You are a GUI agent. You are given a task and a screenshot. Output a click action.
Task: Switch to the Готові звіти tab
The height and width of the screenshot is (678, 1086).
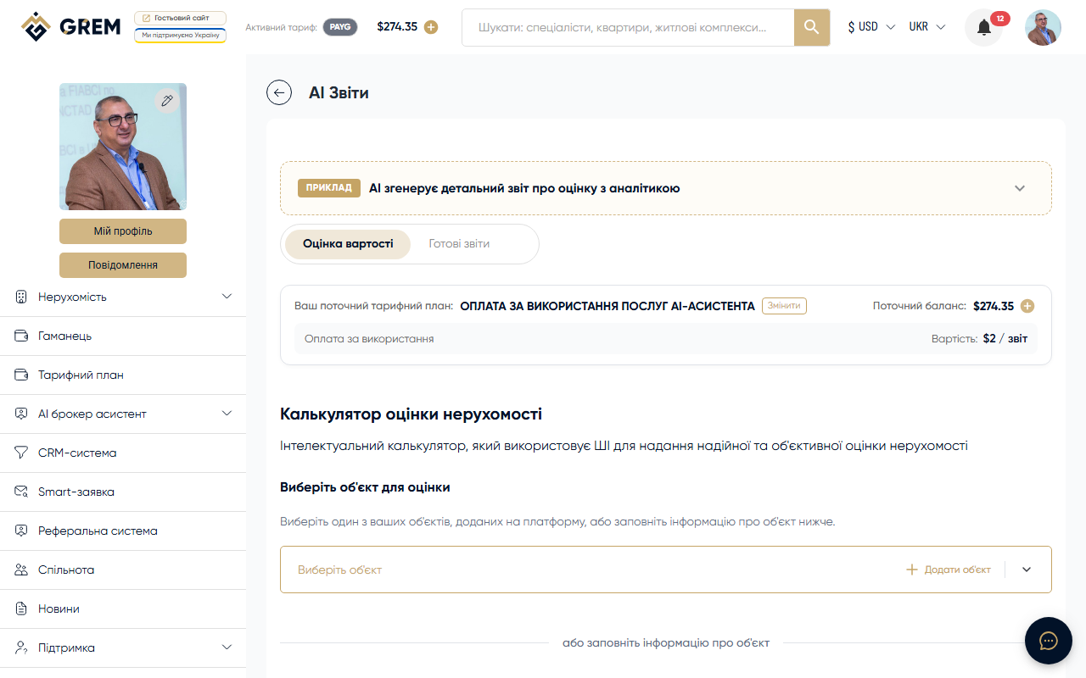tap(459, 243)
